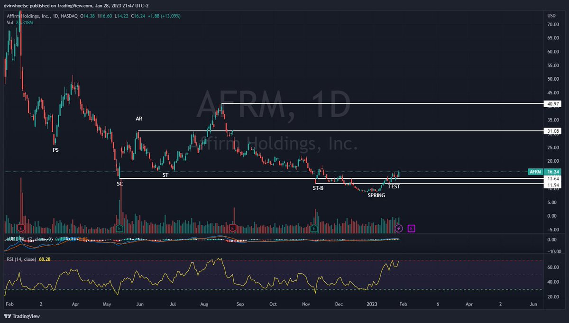Click the May label on time axis
This screenshot has height=323, width=569.
click(106, 304)
